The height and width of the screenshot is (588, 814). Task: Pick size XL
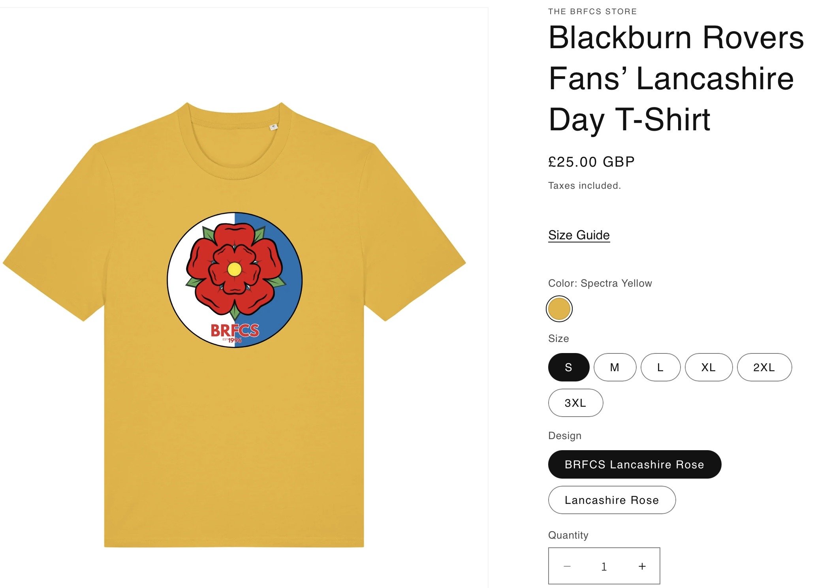point(708,367)
